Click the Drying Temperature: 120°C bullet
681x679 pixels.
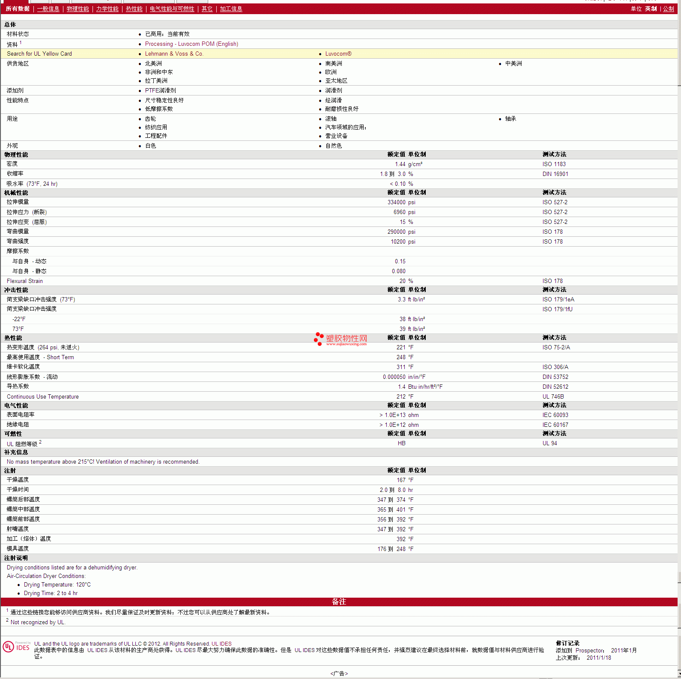click(x=57, y=585)
